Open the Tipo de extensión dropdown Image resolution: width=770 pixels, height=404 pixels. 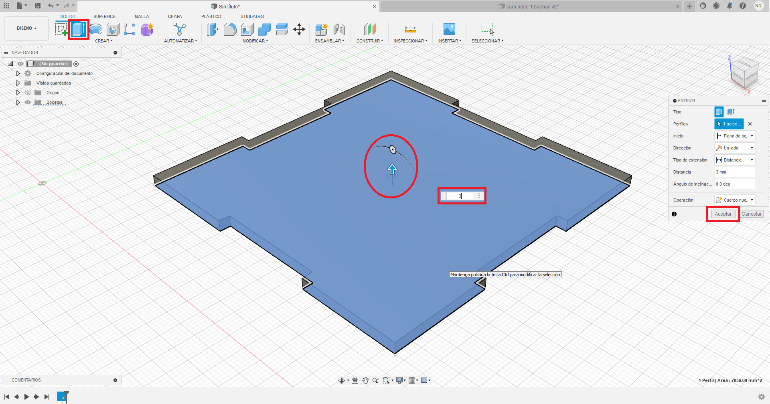(x=735, y=160)
